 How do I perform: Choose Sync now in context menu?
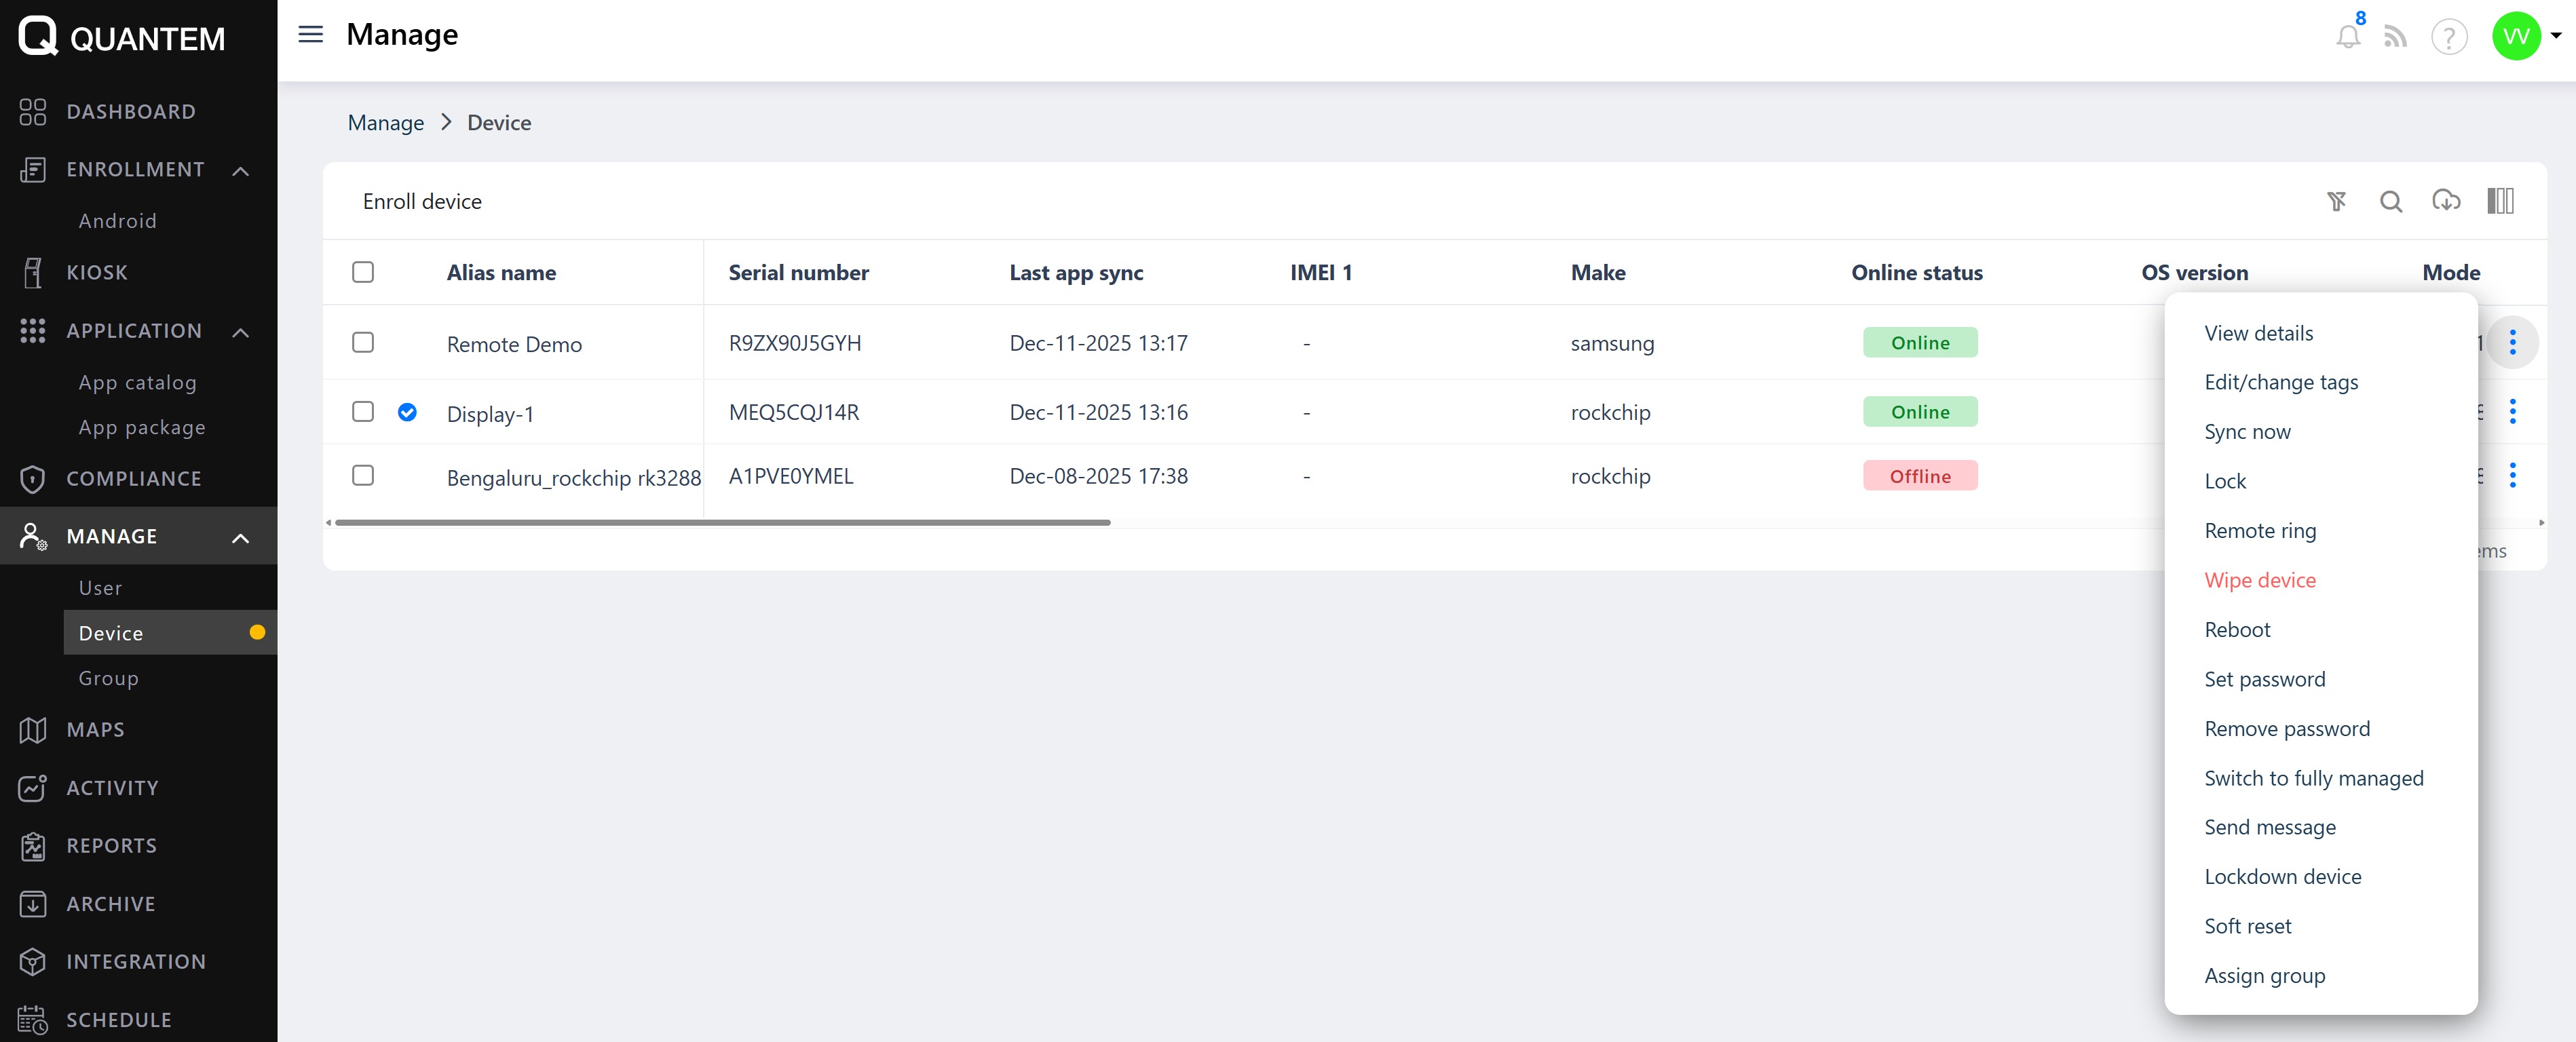[2246, 432]
